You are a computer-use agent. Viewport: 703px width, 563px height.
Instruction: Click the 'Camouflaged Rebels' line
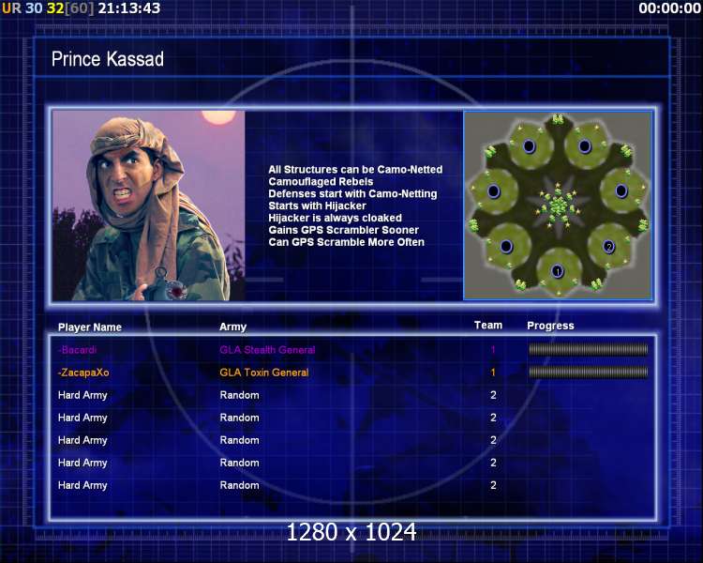321,181
